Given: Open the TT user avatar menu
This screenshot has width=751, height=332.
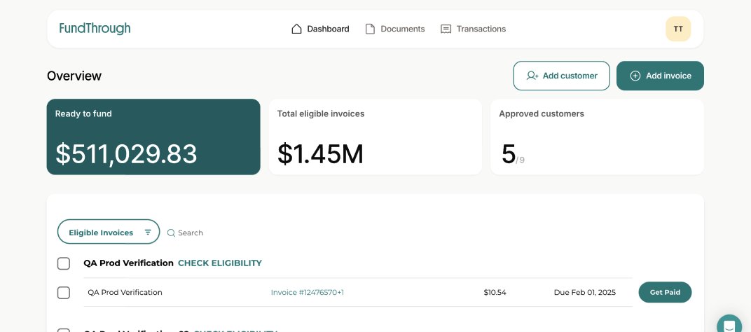Looking at the screenshot, I should pos(678,29).
